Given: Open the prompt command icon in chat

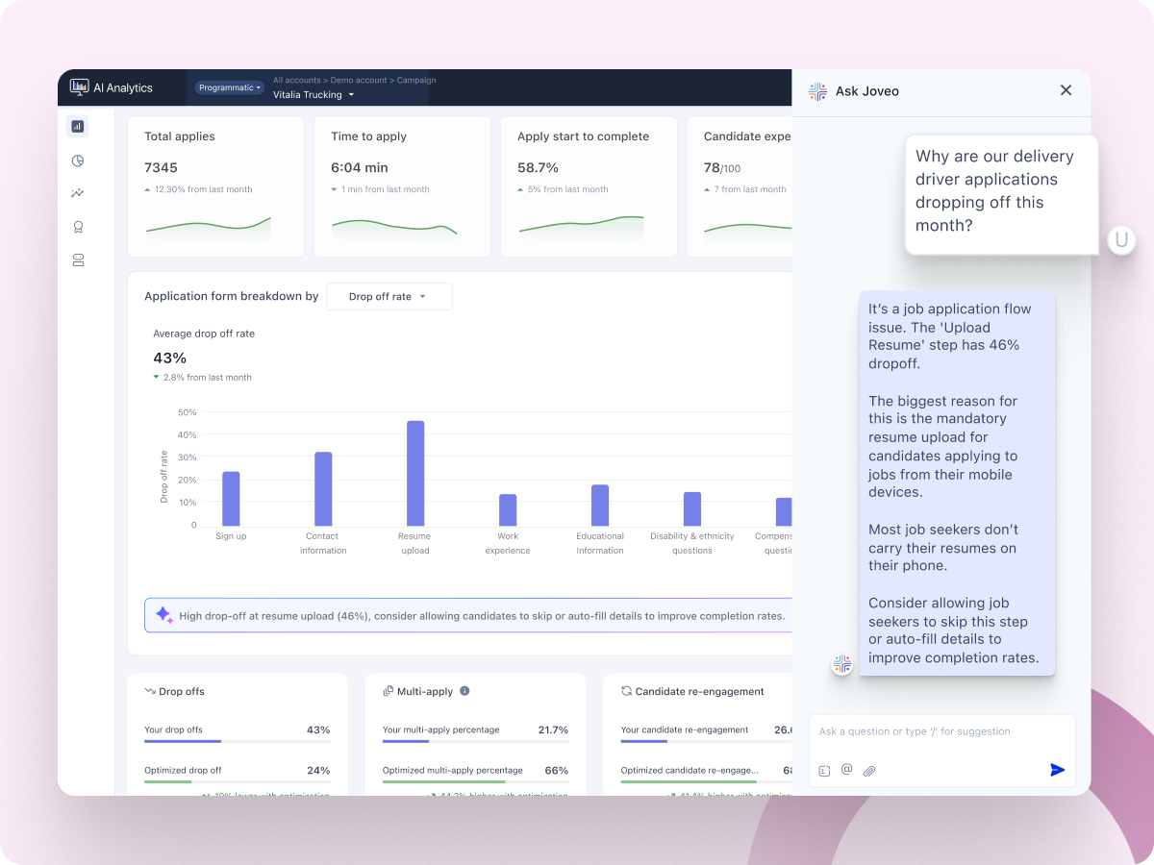Looking at the screenshot, I should [824, 770].
